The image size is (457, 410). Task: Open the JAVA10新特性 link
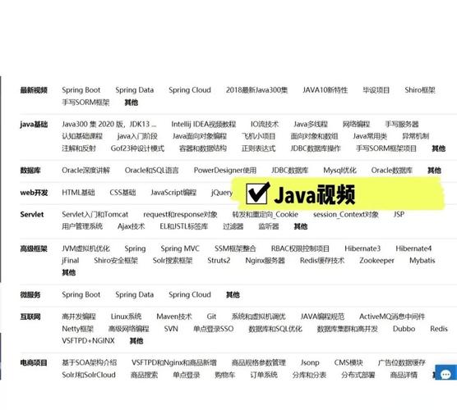coord(325,90)
